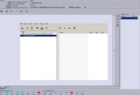This screenshot has height=95, width=140.
Task: Click the UNC error register indicator
Action: pyautogui.click(x=50, y=92)
